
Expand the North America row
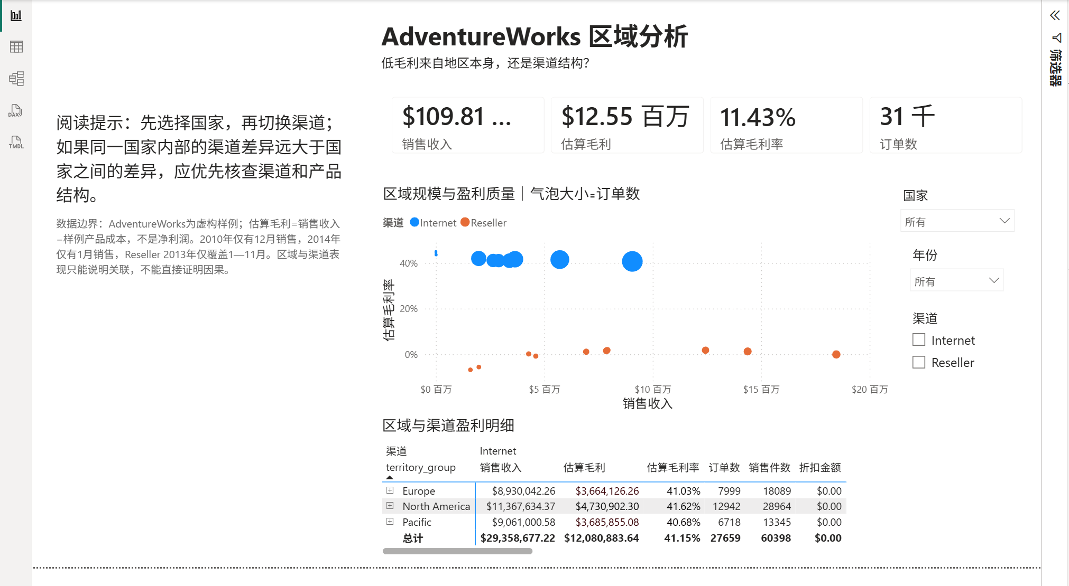pyautogui.click(x=390, y=506)
